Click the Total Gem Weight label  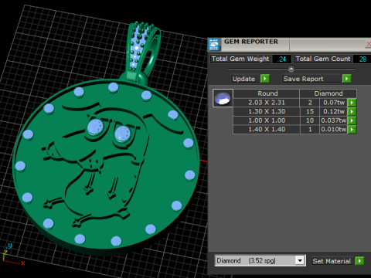click(x=240, y=59)
